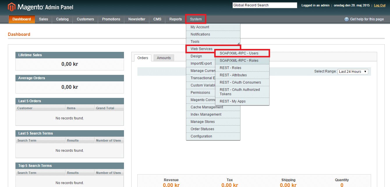Open the Promotions menu
Image resolution: width=390 pixels, height=187 pixels.
point(111,19)
